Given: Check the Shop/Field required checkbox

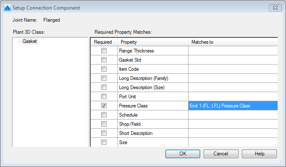Looking at the screenshot, I should 104,124.
